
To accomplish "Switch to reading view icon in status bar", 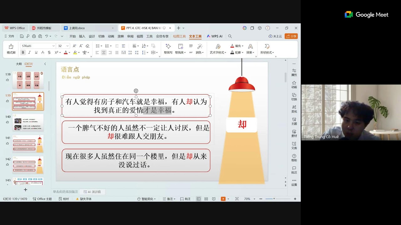I will click(214, 199).
